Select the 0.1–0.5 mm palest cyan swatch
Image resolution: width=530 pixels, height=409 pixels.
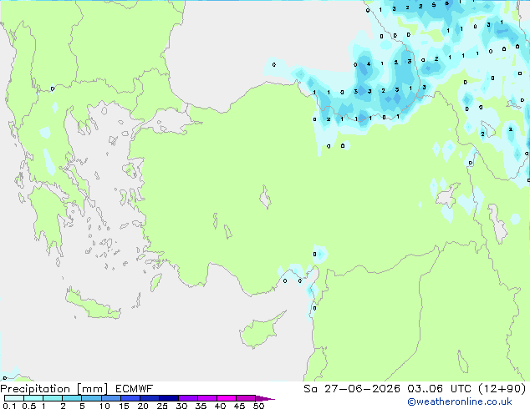pyautogui.click(x=14, y=398)
